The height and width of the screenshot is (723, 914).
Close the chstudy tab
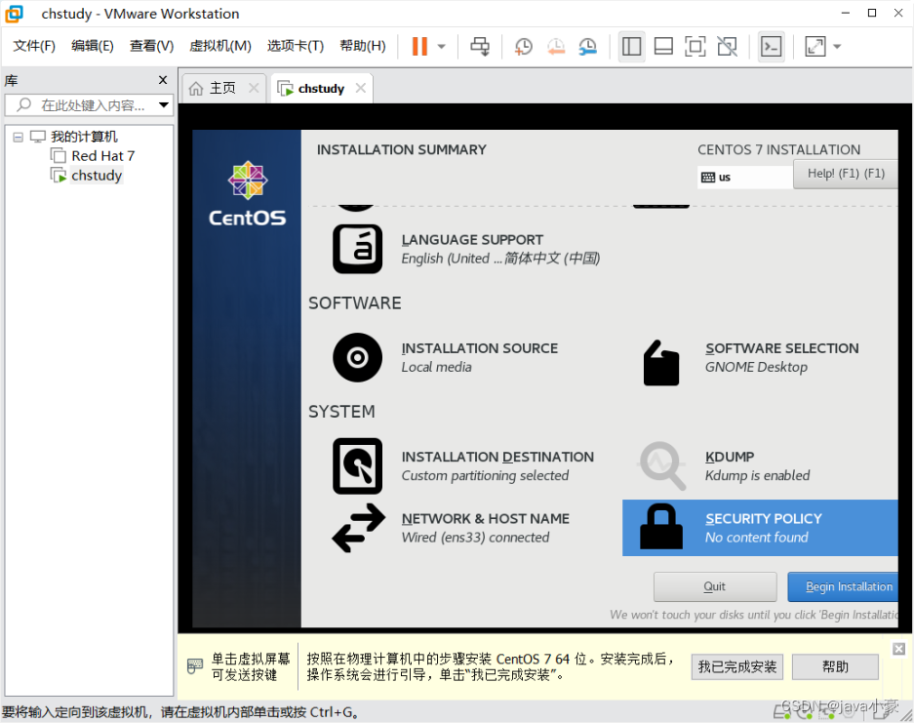click(x=361, y=88)
